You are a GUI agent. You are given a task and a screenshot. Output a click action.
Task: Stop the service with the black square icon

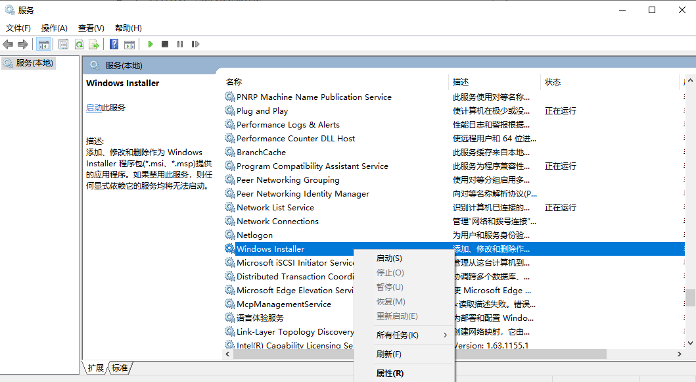[x=166, y=44]
